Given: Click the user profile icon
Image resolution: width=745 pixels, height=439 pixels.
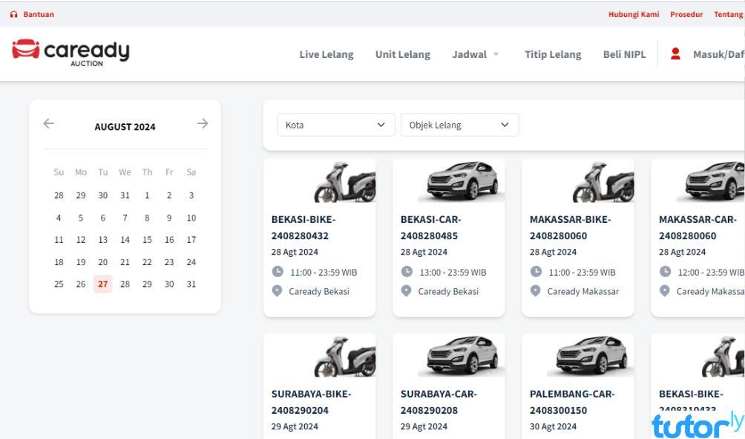Looking at the screenshot, I should (x=675, y=53).
